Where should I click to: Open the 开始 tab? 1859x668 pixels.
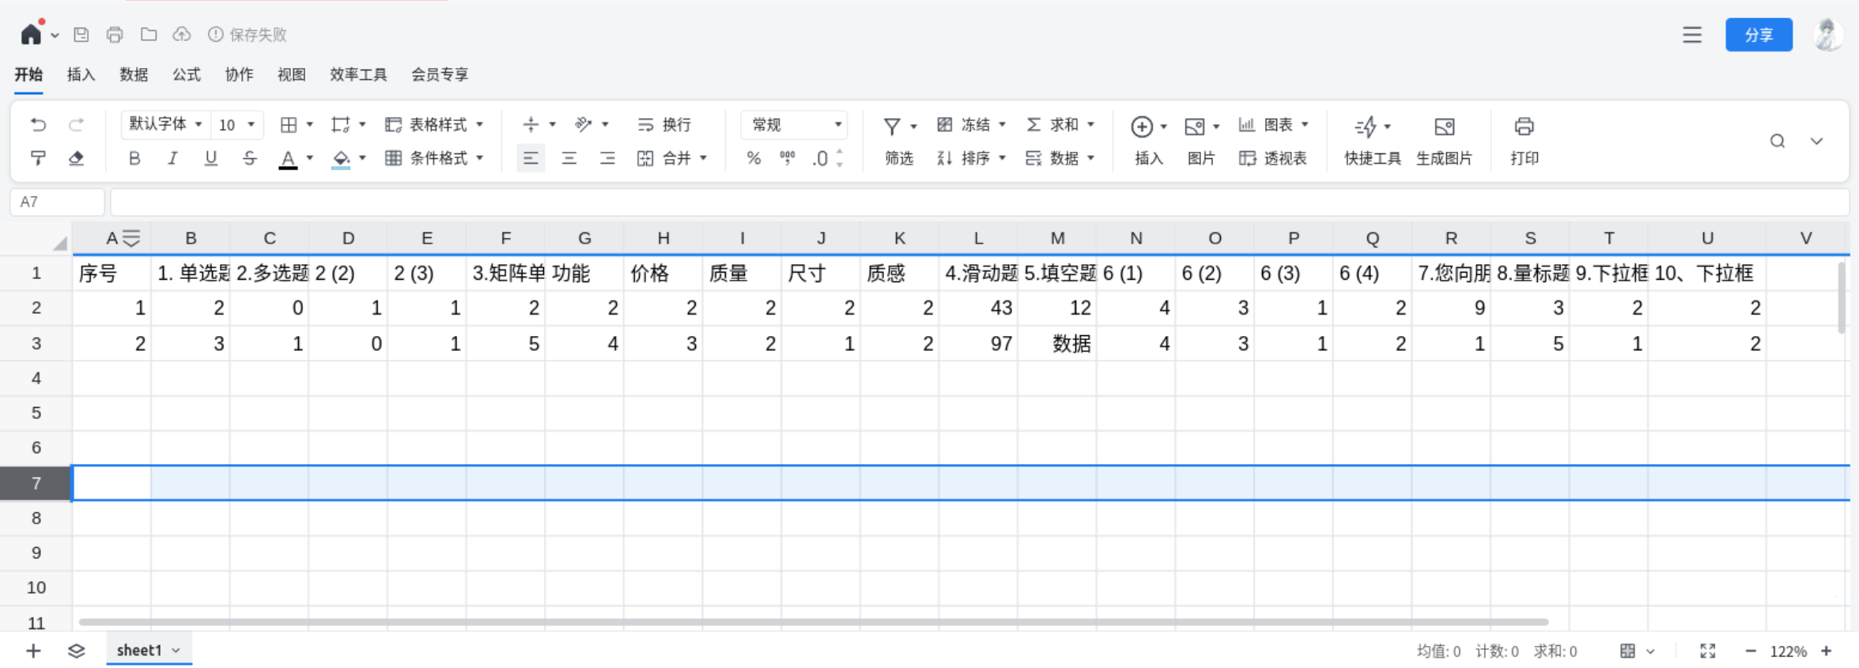(x=28, y=74)
